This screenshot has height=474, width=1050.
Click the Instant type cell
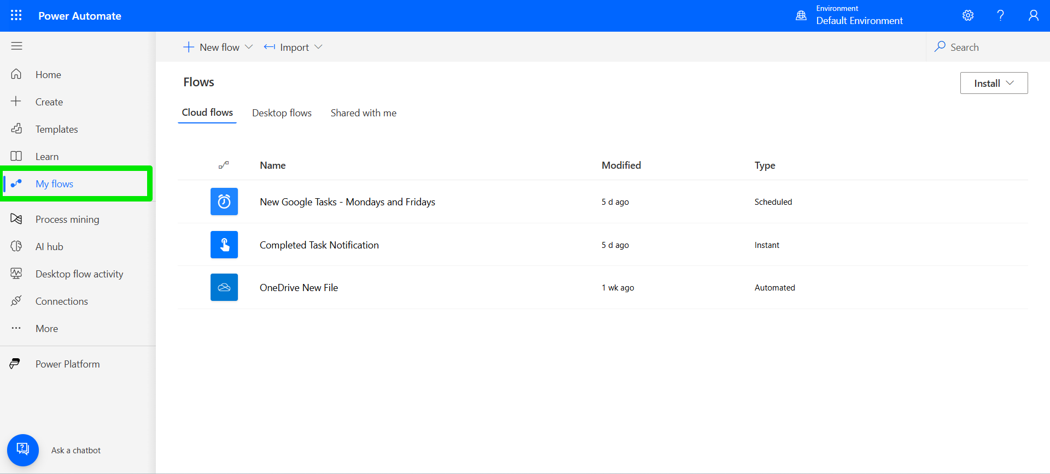click(767, 245)
